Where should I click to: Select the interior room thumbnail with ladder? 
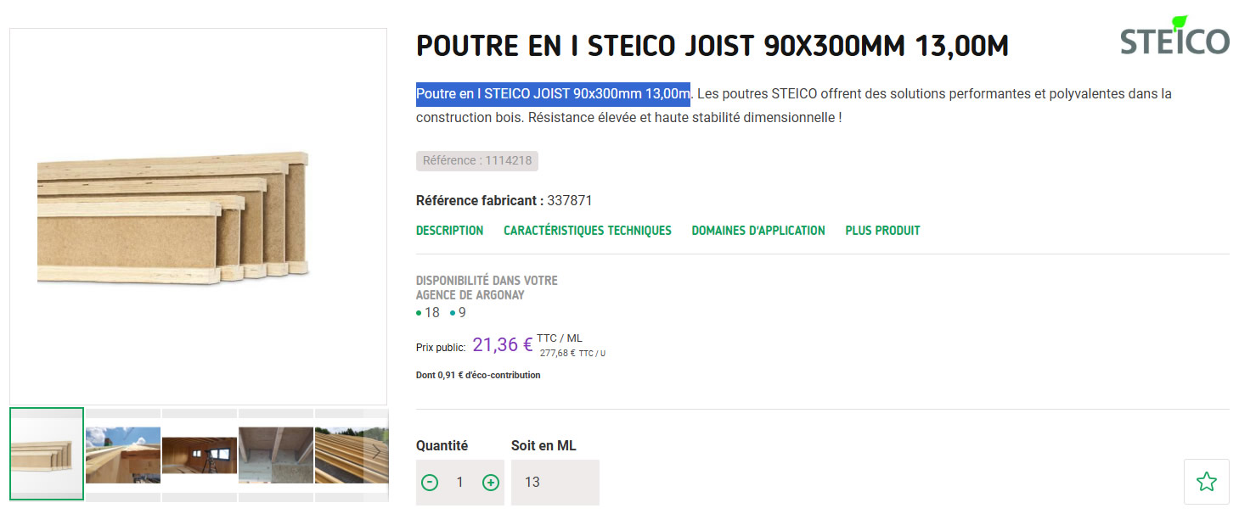[199, 453]
